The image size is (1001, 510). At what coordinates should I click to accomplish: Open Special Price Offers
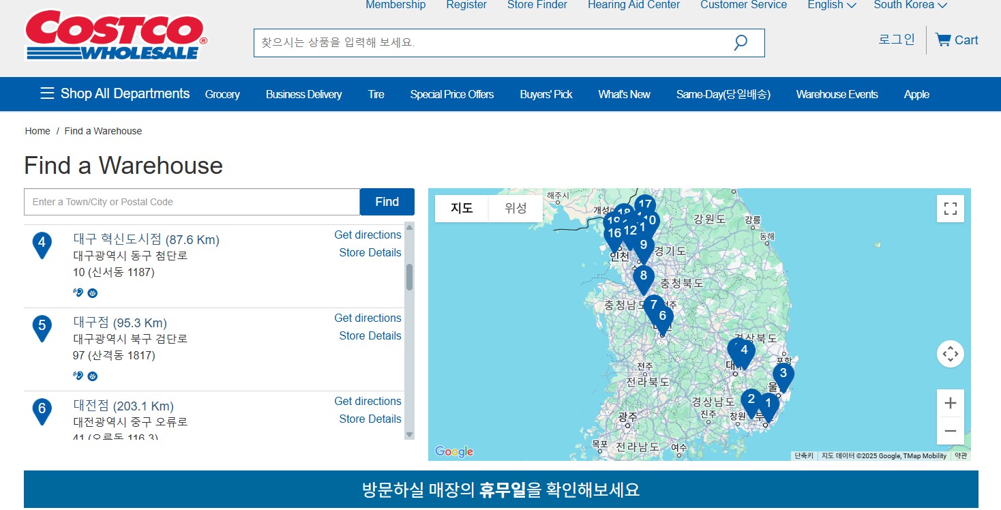click(x=452, y=94)
